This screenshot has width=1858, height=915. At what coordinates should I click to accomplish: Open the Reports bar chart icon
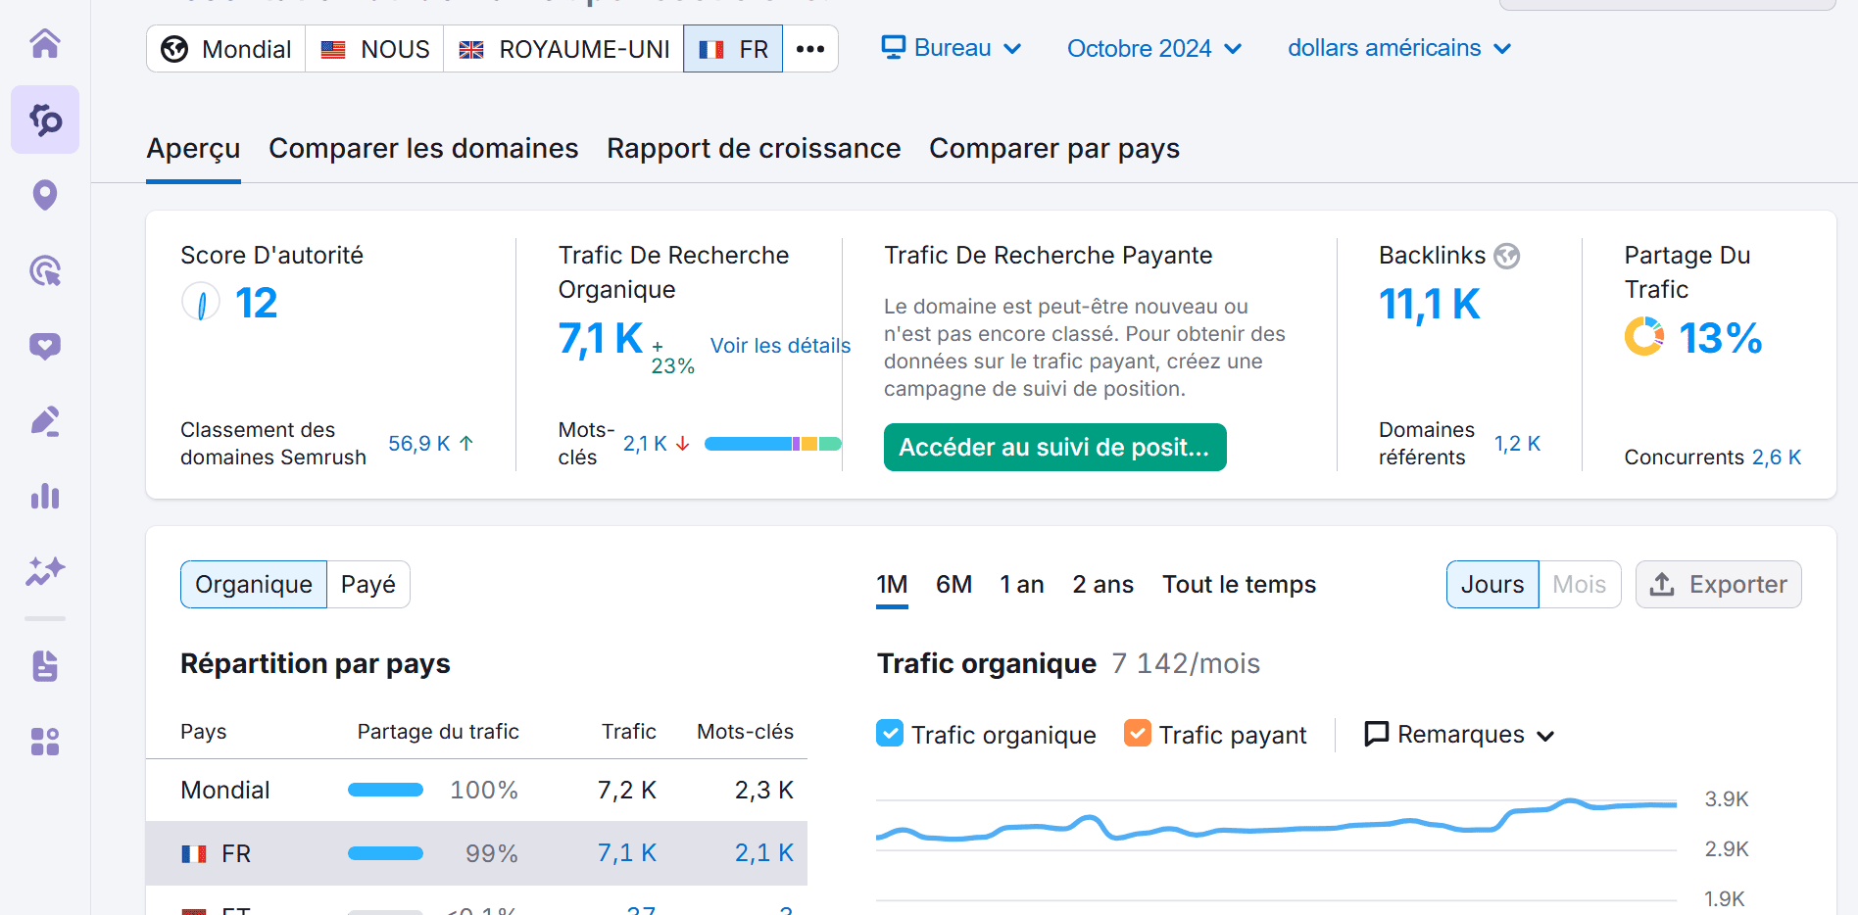(45, 497)
